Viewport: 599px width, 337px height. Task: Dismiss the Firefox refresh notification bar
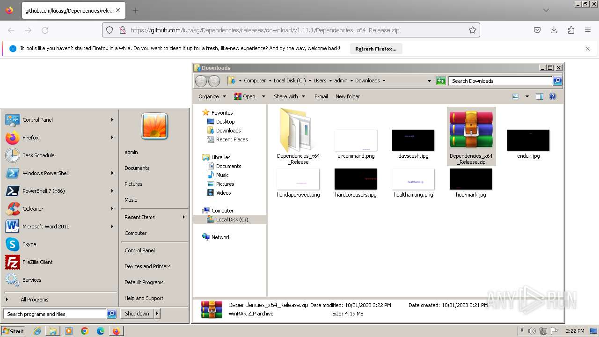point(588,49)
